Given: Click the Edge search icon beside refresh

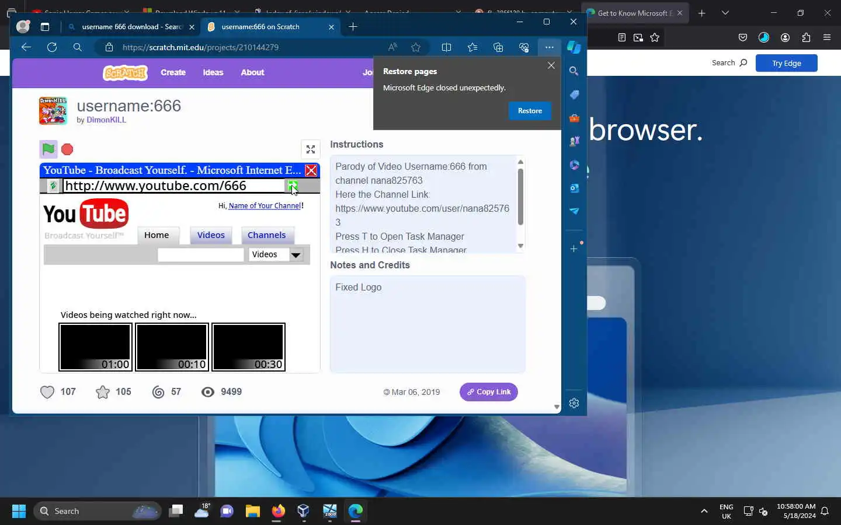Looking at the screenshot, I should point(78,47).
